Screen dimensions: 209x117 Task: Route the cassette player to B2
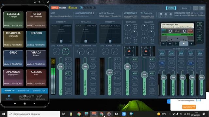tap(199, 39)
